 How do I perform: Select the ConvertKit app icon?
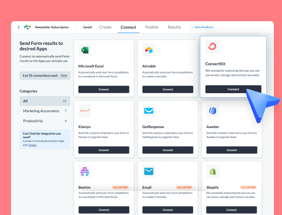212,46
